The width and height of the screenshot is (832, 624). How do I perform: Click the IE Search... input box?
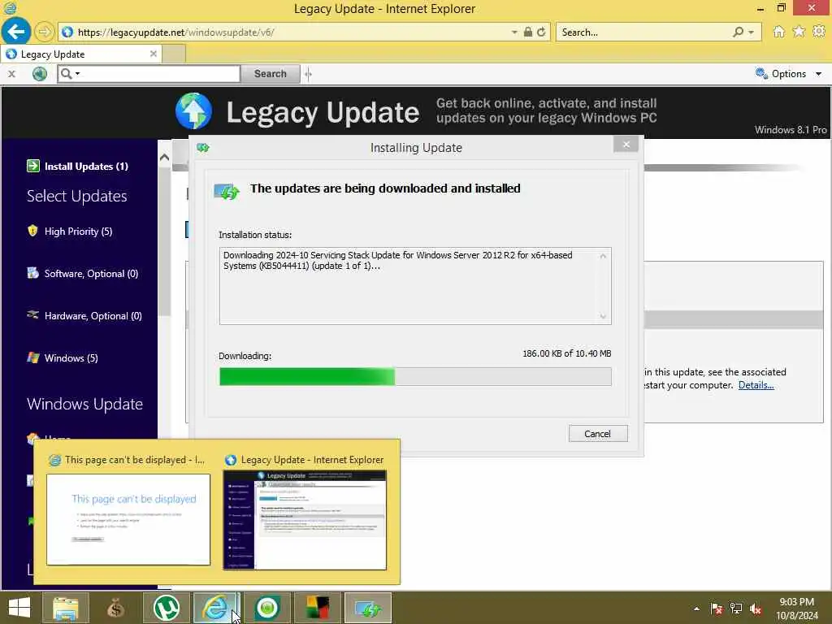click(644, 32)
